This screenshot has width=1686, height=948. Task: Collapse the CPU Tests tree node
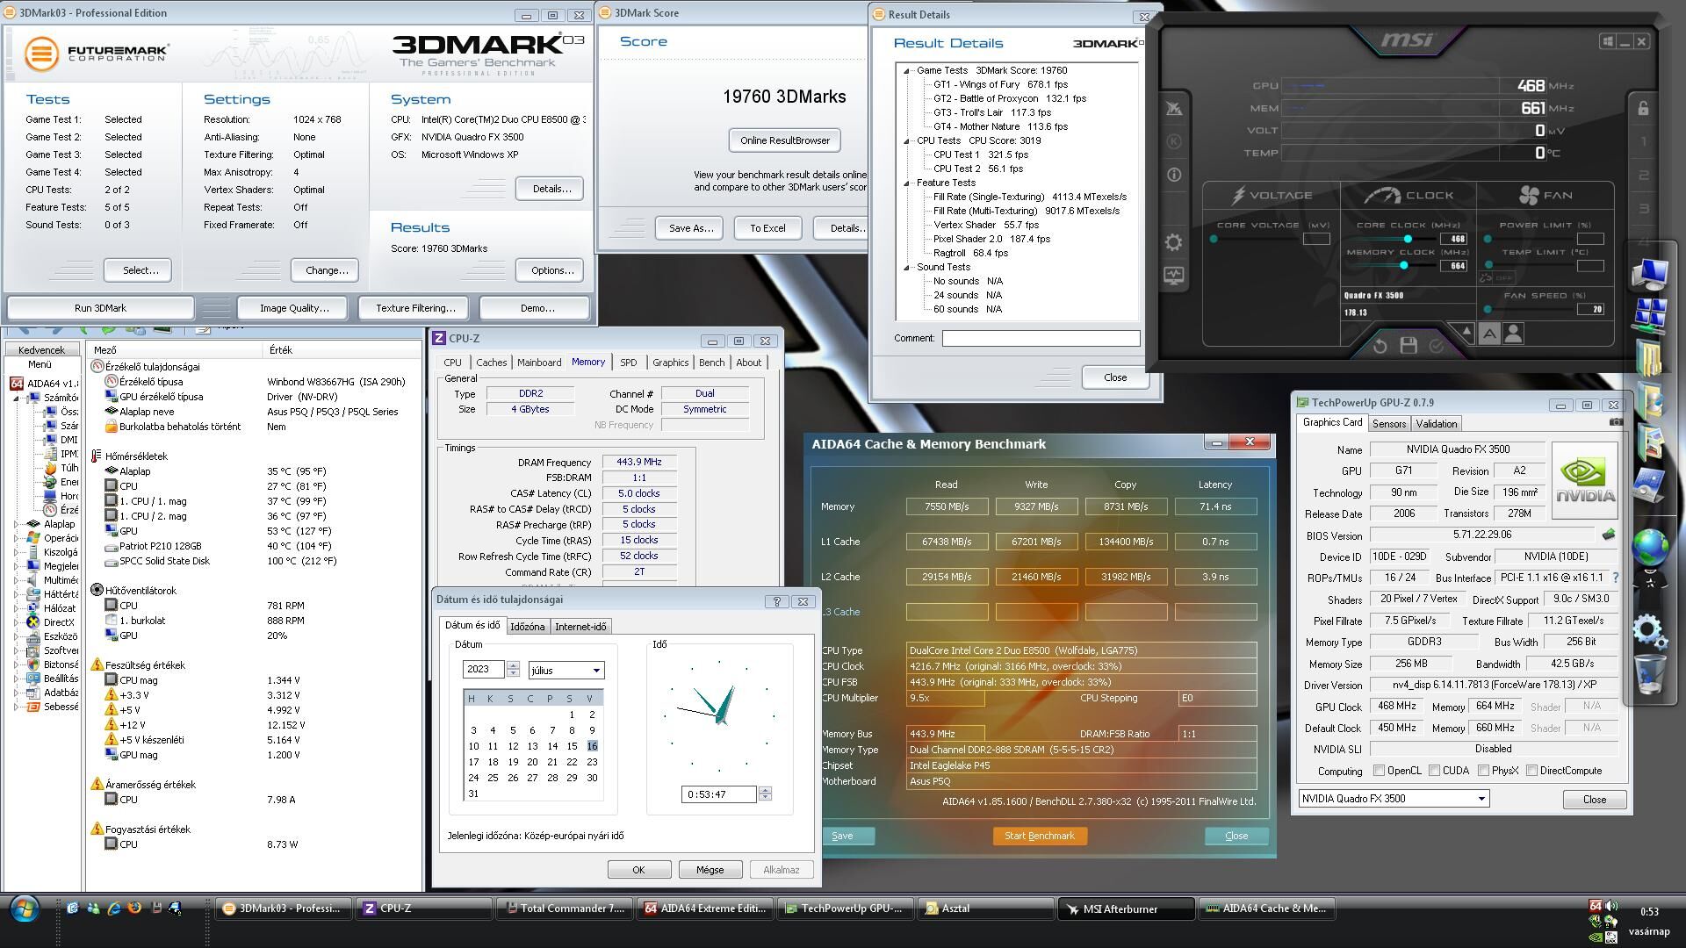pos(906,141)
